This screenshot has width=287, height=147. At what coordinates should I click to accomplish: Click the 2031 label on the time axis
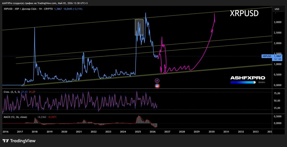coord(226,132)
